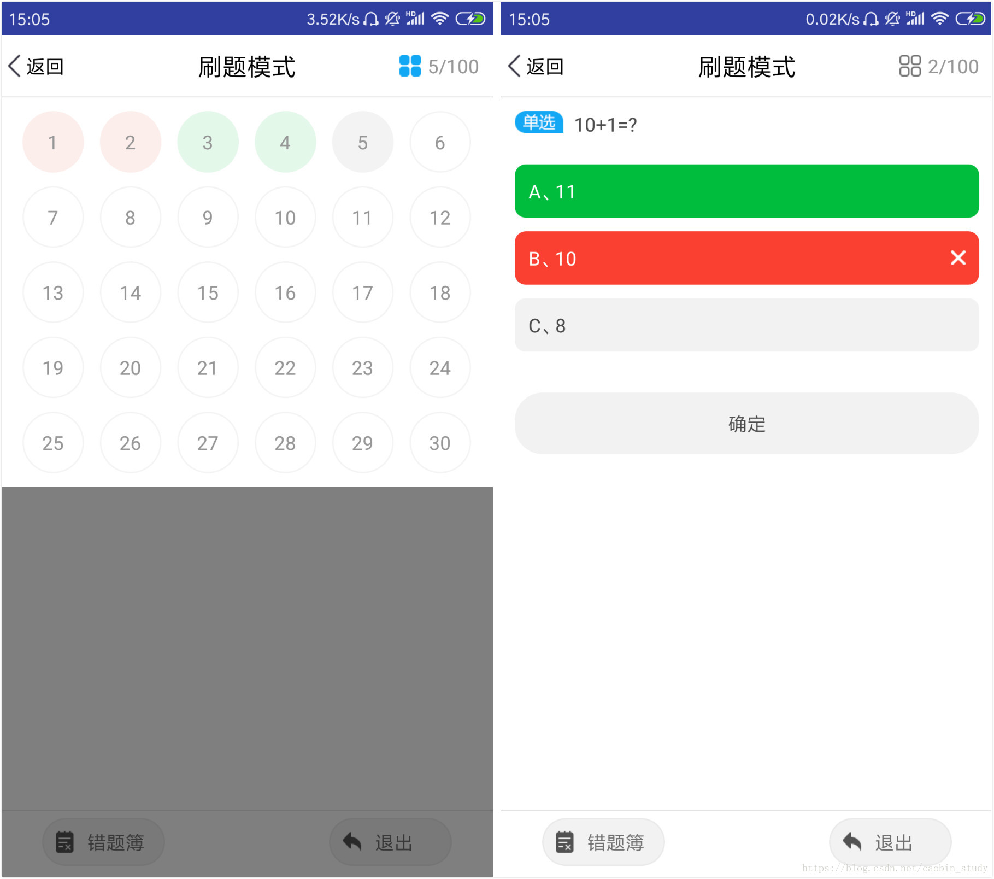Jump to question 19 in the grid

pyautogui.click(x=53, y=367)
